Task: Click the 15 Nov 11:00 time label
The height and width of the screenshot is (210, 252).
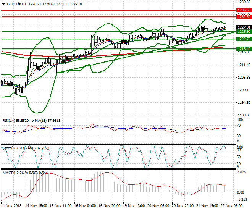Action: pyautogui.click(x=61, y=206)
